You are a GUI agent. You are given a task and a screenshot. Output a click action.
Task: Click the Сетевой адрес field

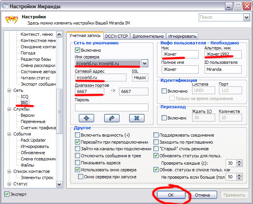101,77
